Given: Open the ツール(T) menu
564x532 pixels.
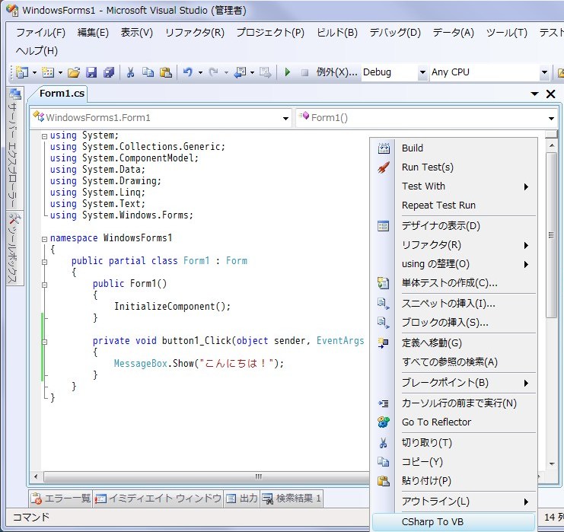Looking at the screenshot, I should (x=506, y=33).
